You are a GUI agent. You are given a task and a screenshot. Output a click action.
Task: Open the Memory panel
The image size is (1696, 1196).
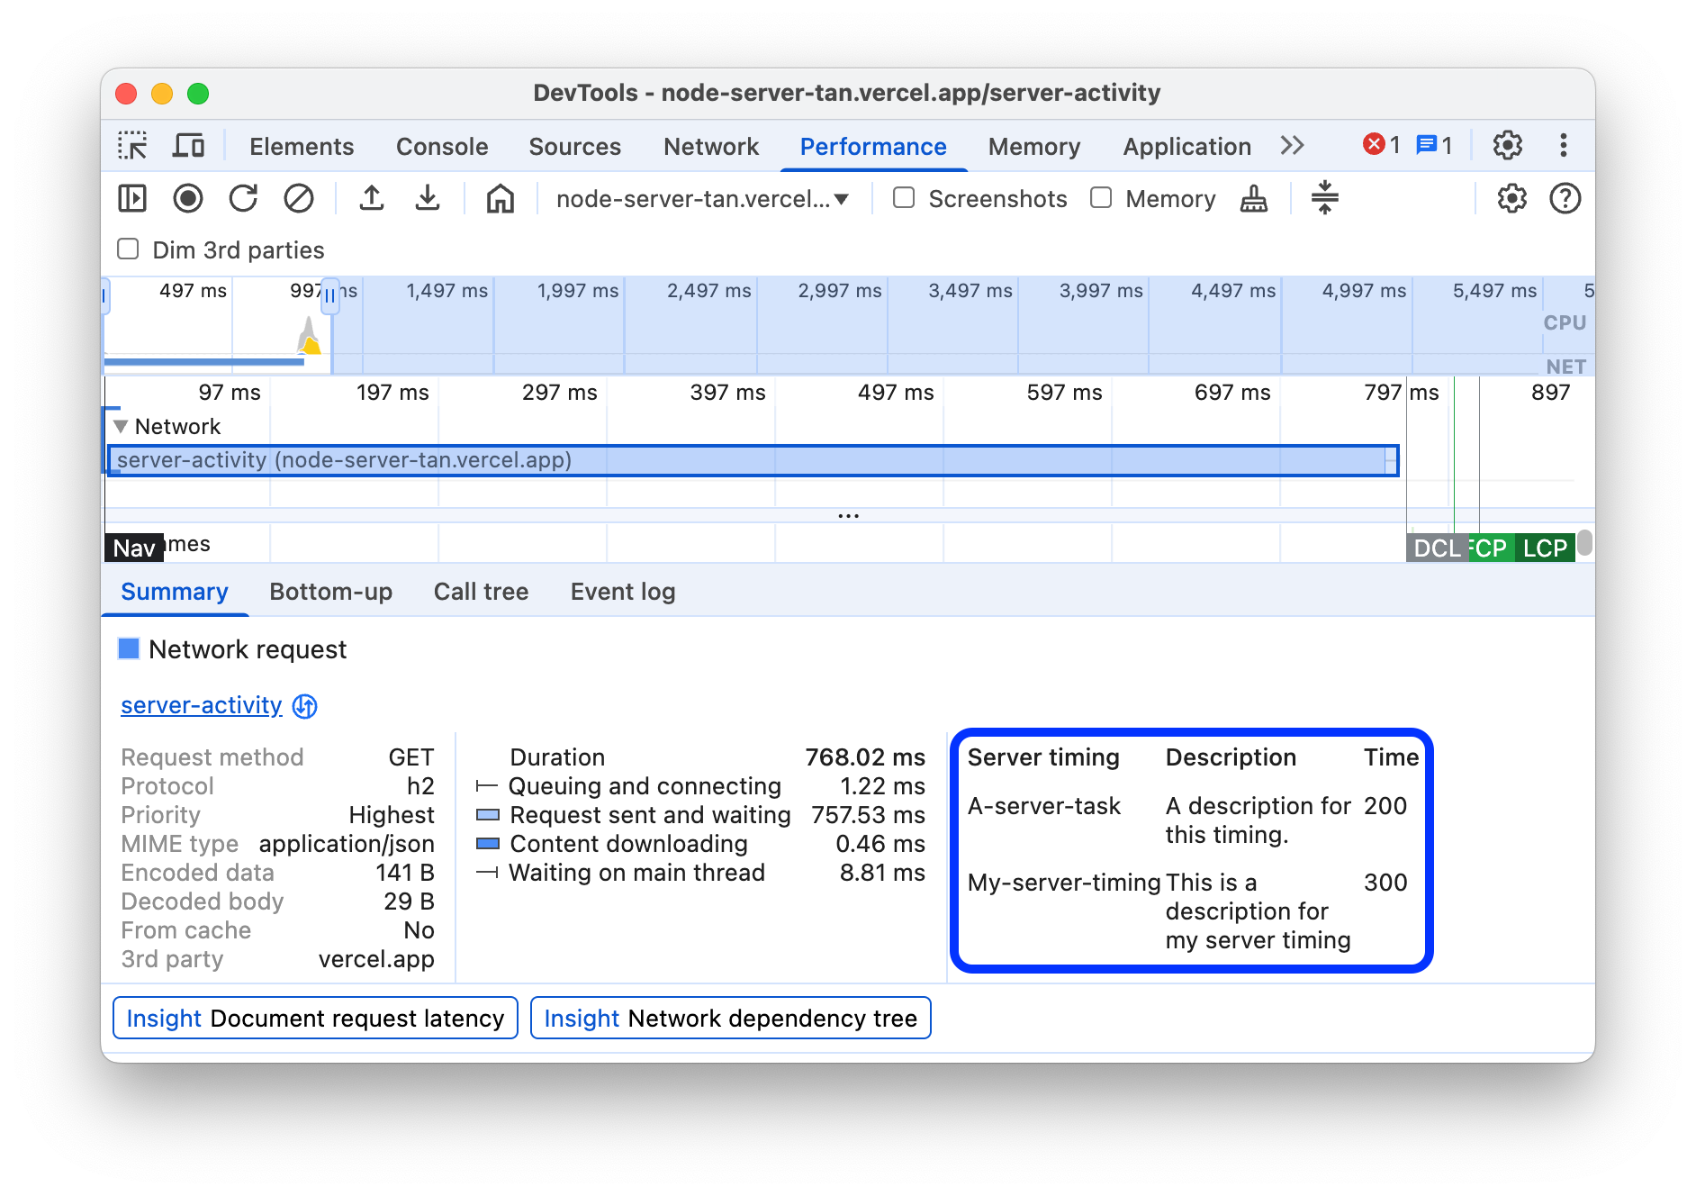(1033, 146)
